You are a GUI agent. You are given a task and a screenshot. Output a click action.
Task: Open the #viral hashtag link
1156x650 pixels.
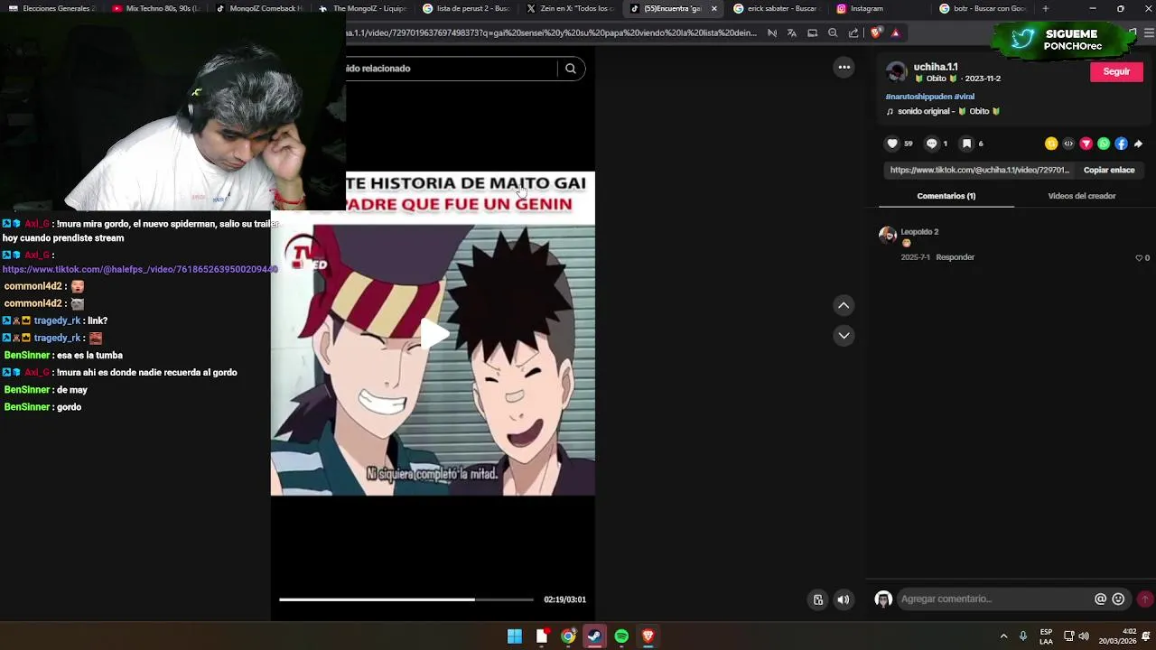(x=964, y=97)
